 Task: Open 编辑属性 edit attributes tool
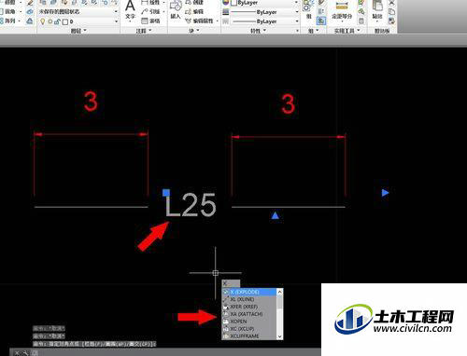pos(199,21)
